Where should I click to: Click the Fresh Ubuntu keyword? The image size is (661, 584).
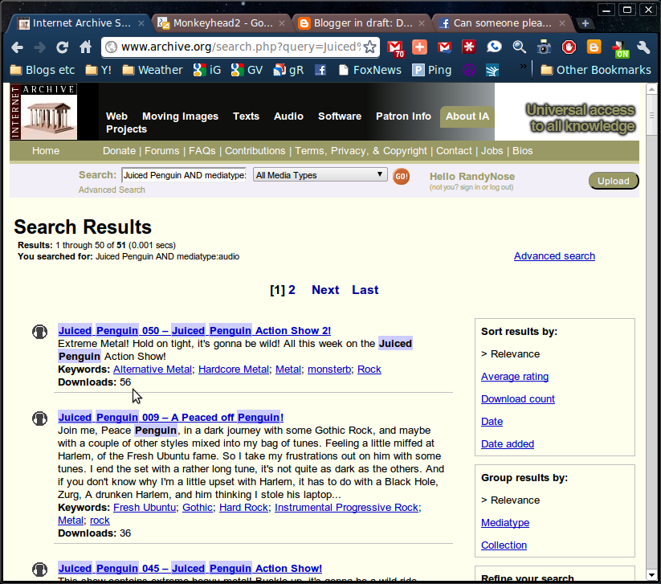(x=145, y=508)
